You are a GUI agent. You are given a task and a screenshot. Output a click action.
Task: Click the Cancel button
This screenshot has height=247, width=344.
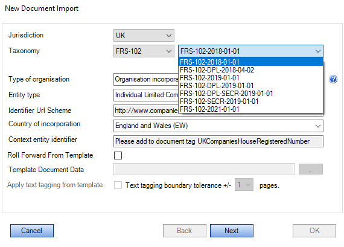(32, 231)
